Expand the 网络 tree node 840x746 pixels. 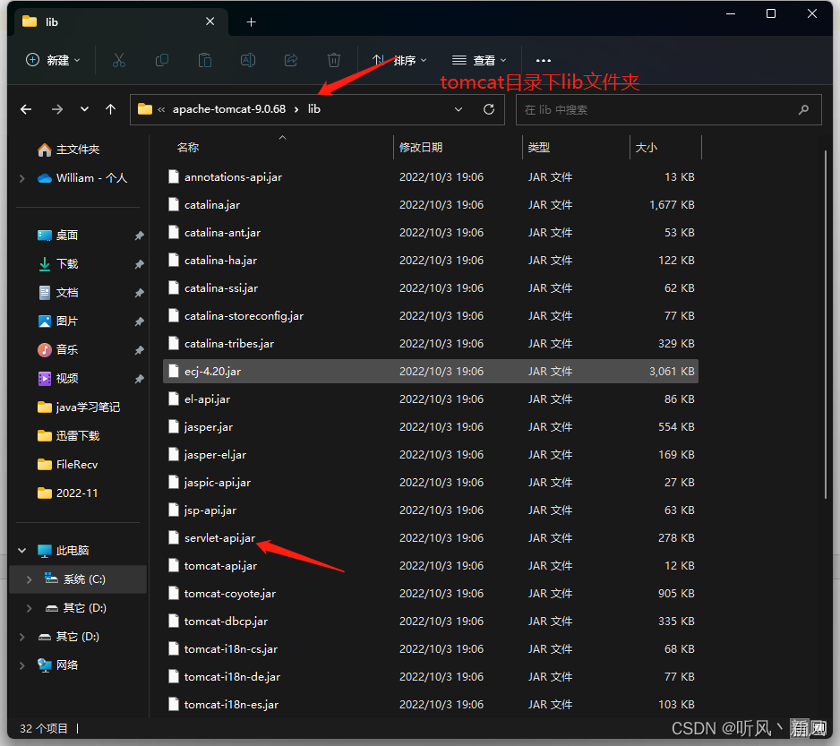[22, 665]
